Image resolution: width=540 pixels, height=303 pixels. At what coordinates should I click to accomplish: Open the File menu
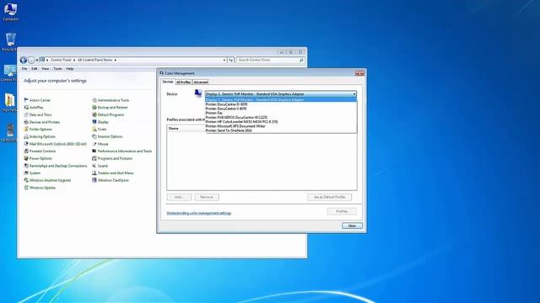click(24, 69)
